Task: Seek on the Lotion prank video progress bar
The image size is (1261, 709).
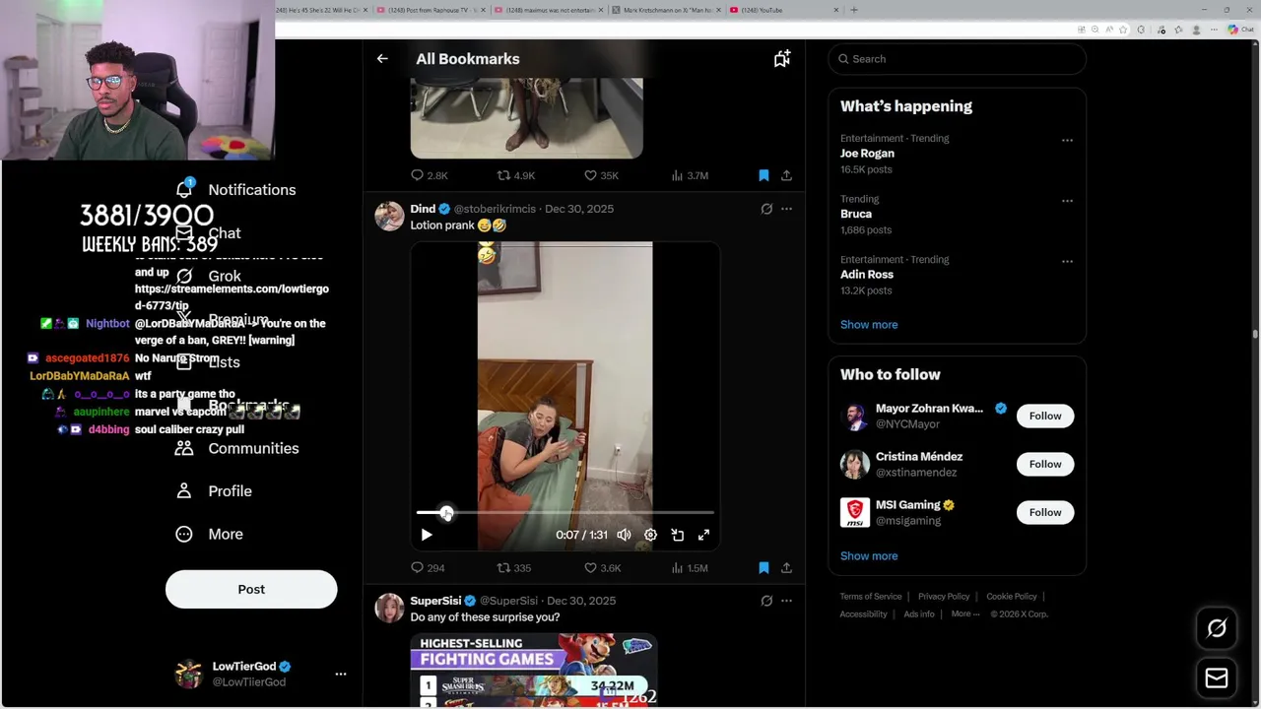Action: pos(564,513)
